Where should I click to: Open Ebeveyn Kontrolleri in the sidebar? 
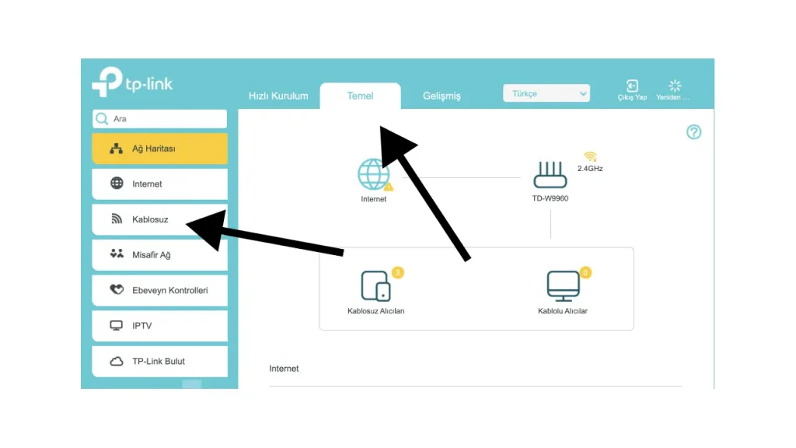click(x=159, y=290)
